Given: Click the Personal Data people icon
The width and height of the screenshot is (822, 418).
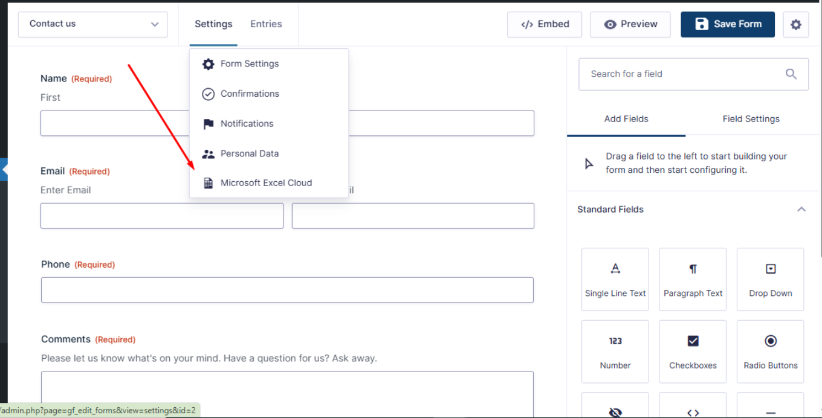Looking at the screenshot, I should click(209, 154).
